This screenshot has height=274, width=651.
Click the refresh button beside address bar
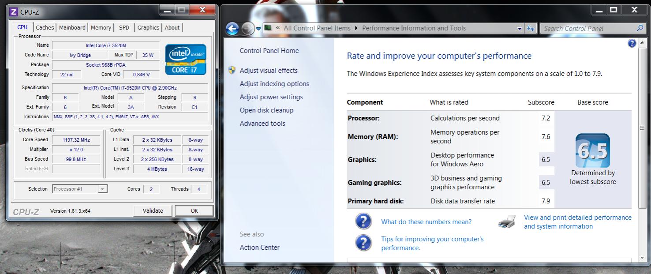531,28
